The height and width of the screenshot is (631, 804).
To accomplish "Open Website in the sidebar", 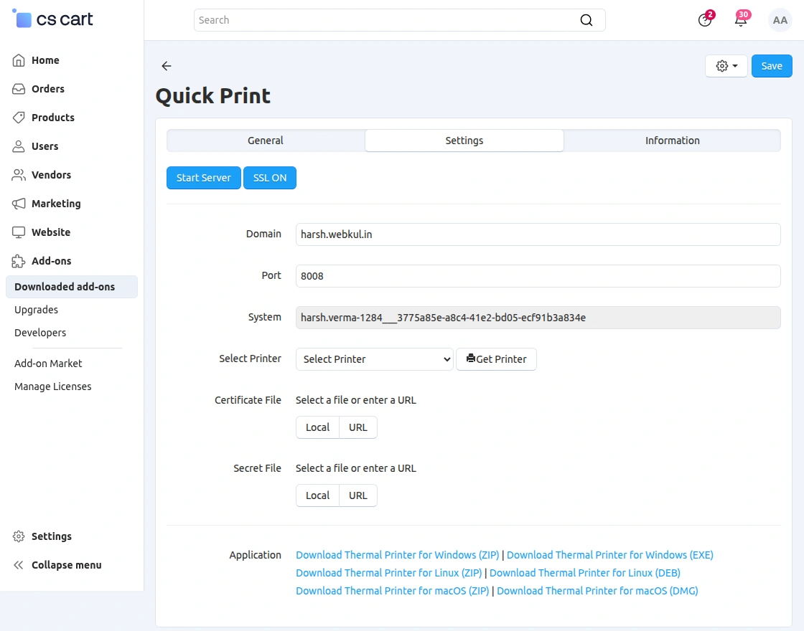I will pos(51,232).
